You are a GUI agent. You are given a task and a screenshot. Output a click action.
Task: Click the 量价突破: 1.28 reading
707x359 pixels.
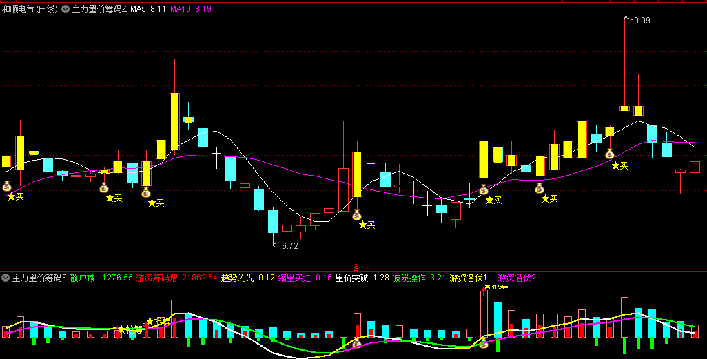click(362, 278)
